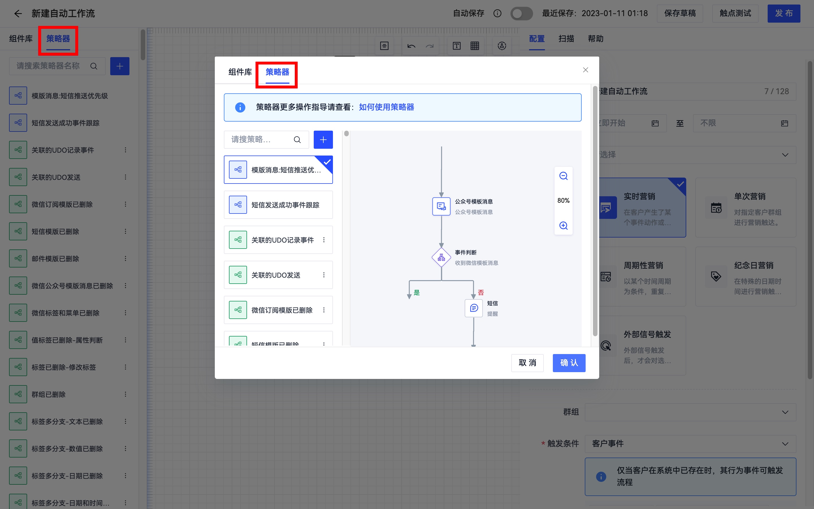Open the start date calendar picker
814x509 pixels.
click(x=655, y=123)
